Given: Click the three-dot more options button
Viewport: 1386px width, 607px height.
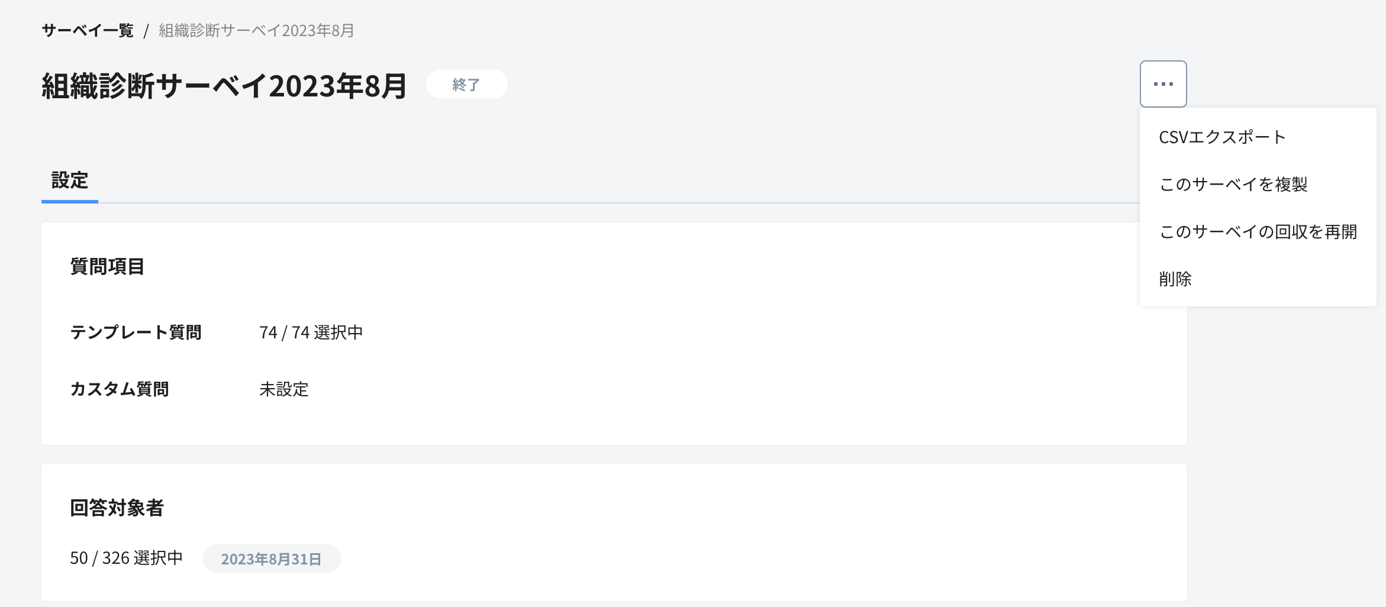Looking at the screenshot, I should coord(1163,84).
